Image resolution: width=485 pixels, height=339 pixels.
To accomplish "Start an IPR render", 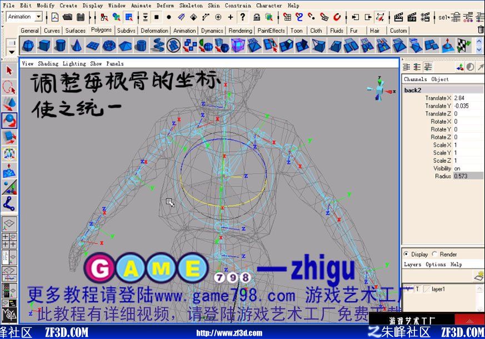I will pyautogui.click(x=412, y=17).
